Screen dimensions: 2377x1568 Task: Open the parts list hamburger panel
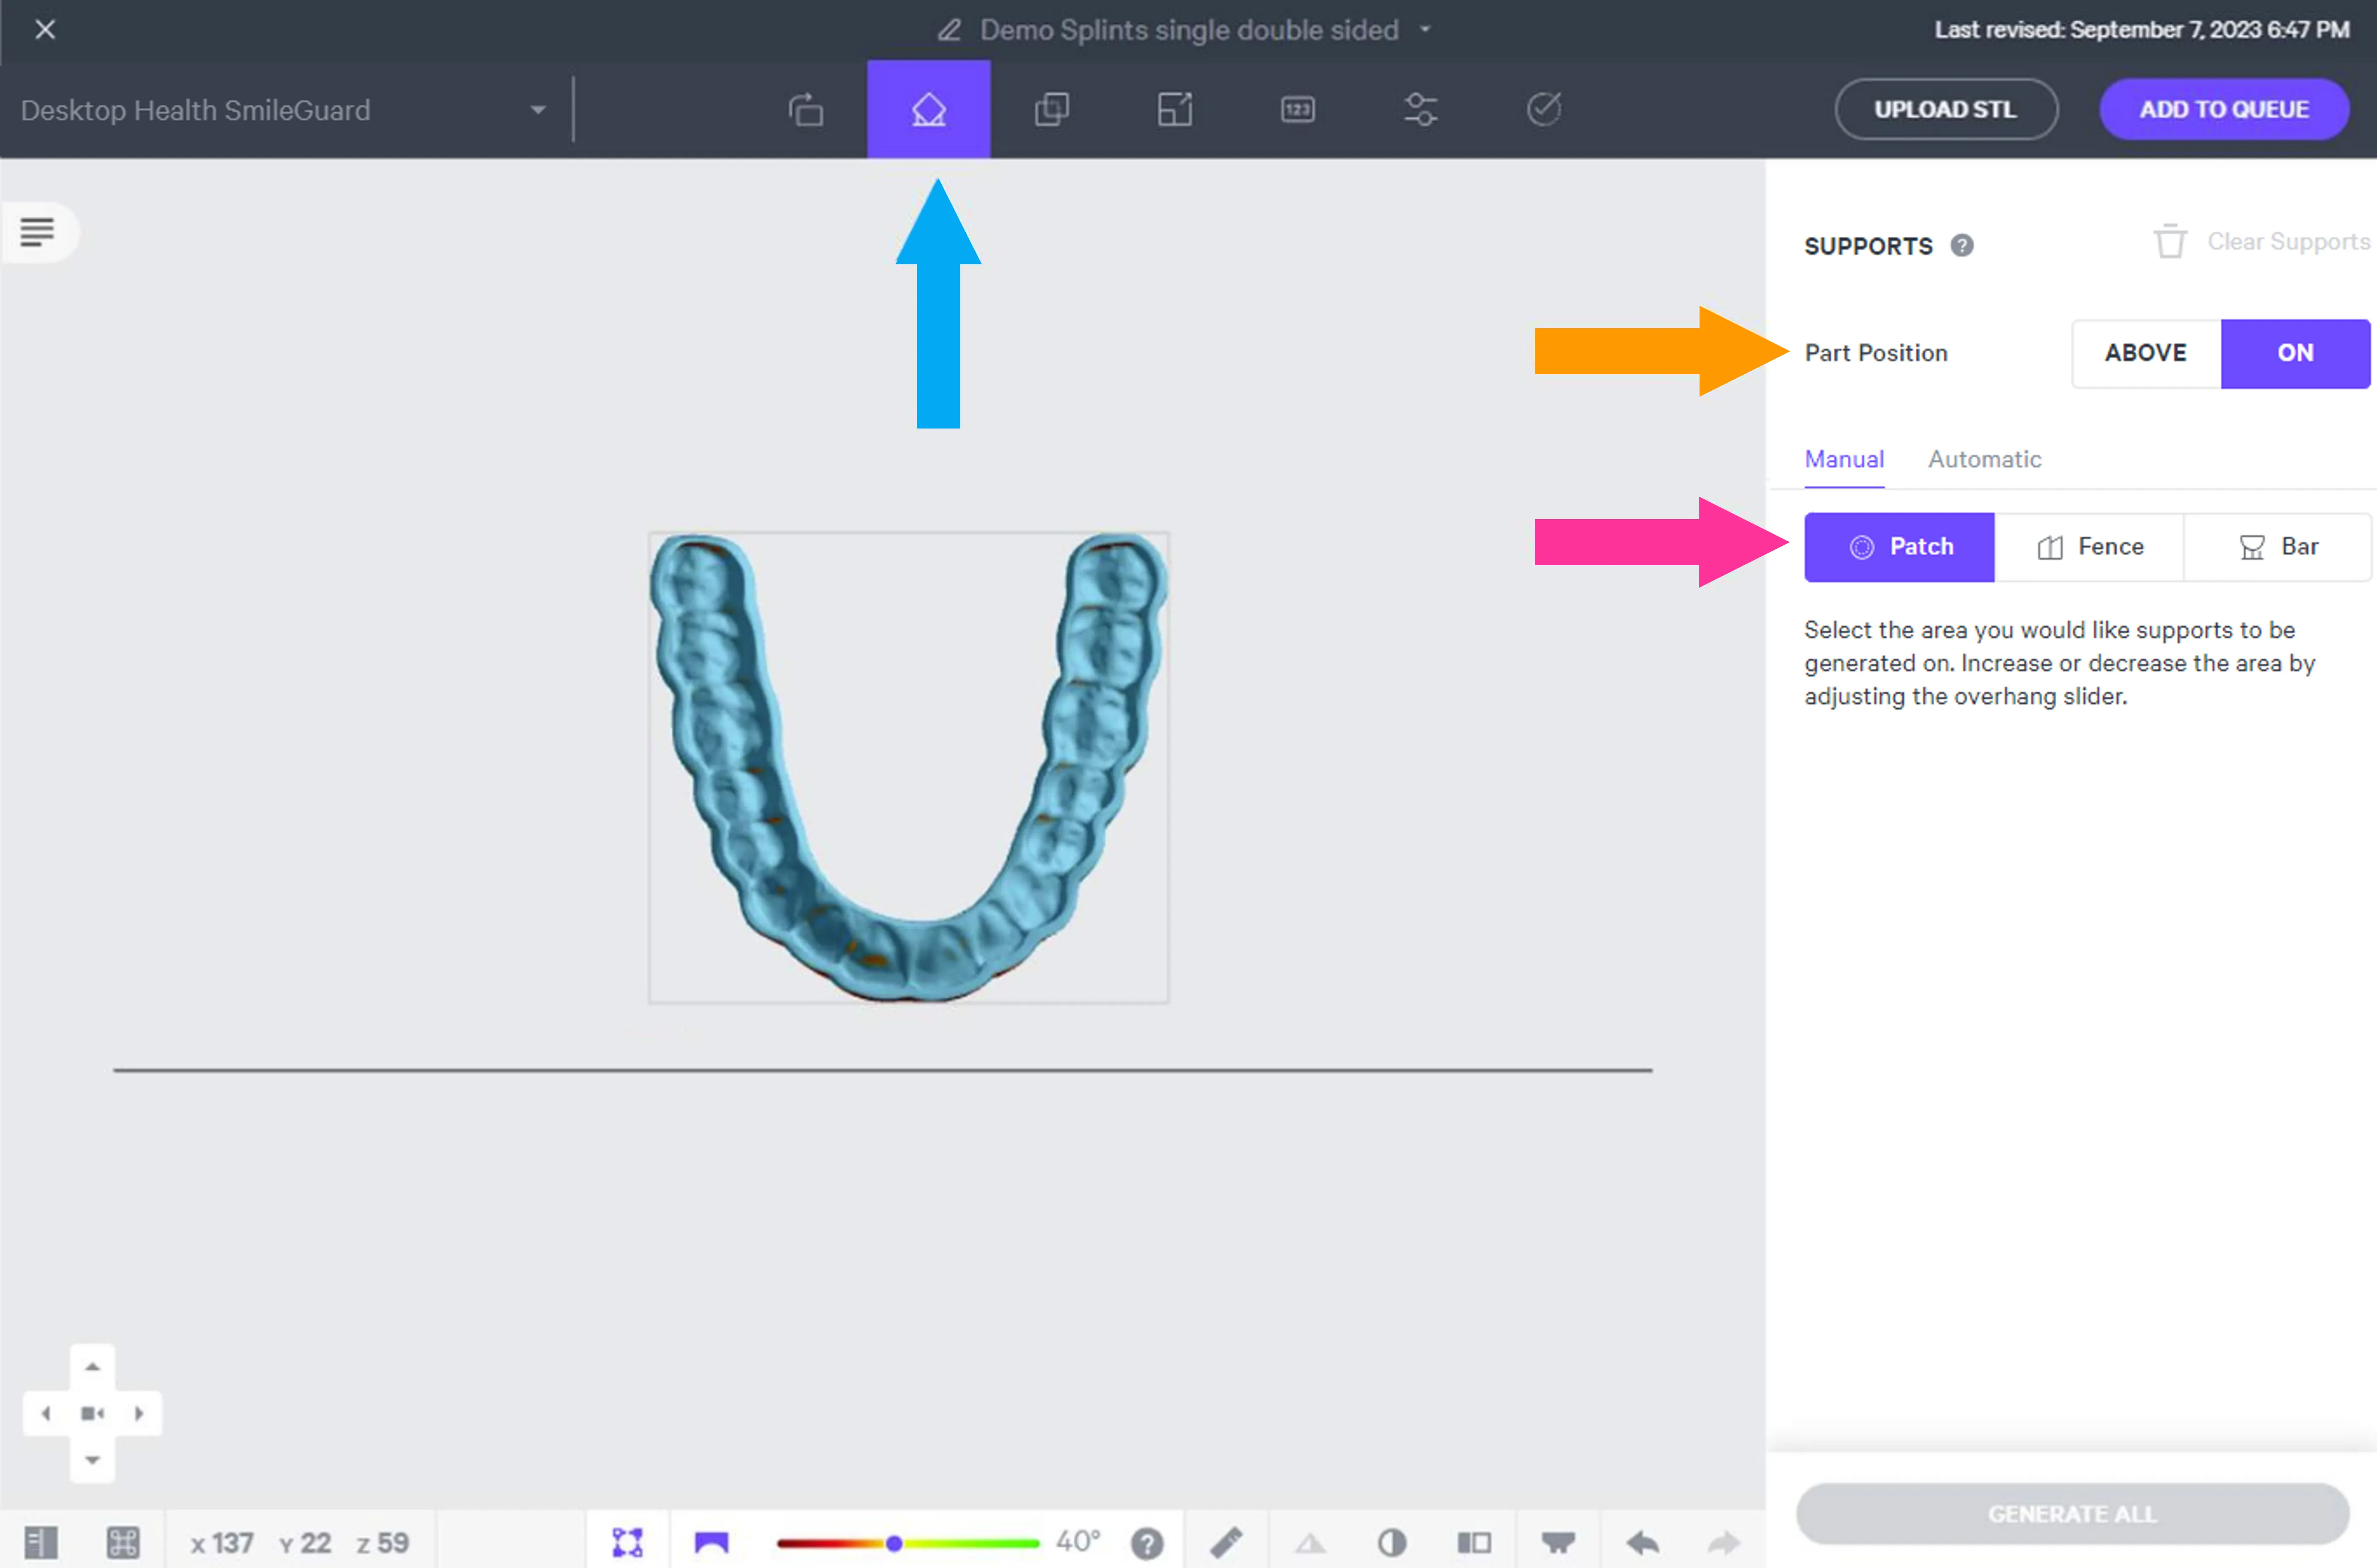coord(38,232)
